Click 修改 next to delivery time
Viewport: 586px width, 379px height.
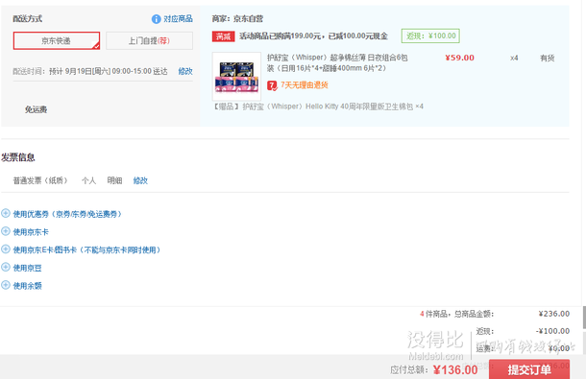click(x=185, y=71)
